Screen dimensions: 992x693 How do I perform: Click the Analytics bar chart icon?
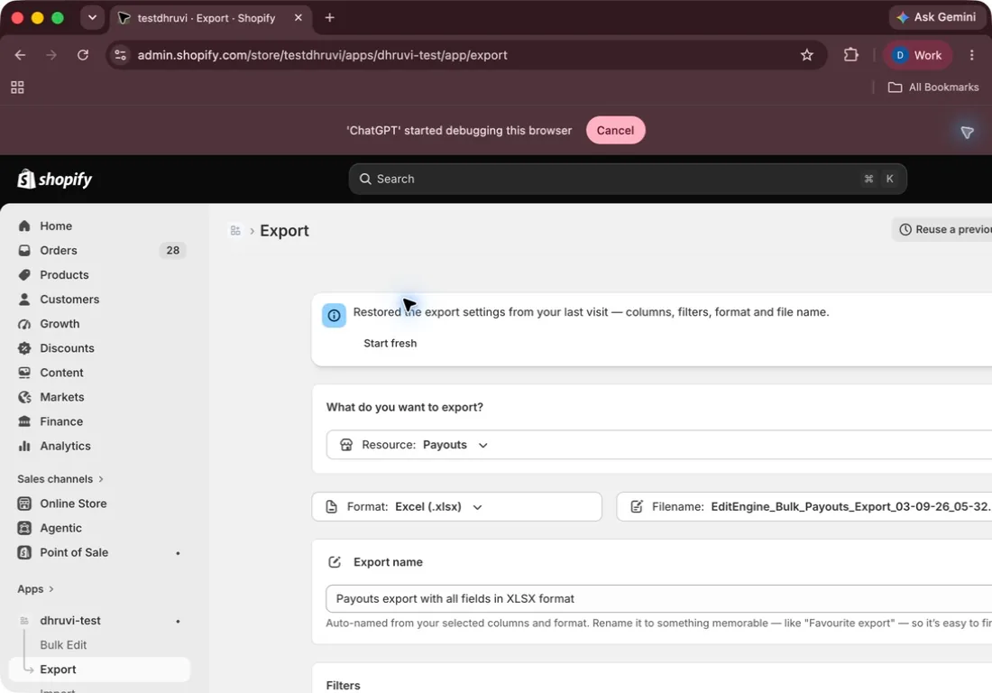tap(24, 446)
